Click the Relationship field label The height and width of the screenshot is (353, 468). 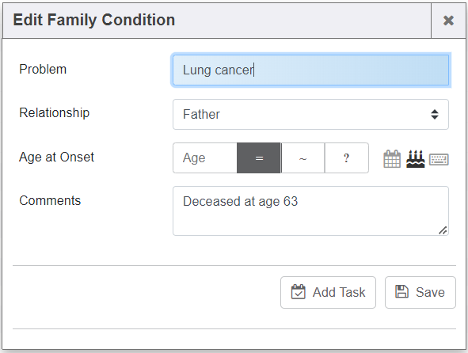(x=55, y=113)
